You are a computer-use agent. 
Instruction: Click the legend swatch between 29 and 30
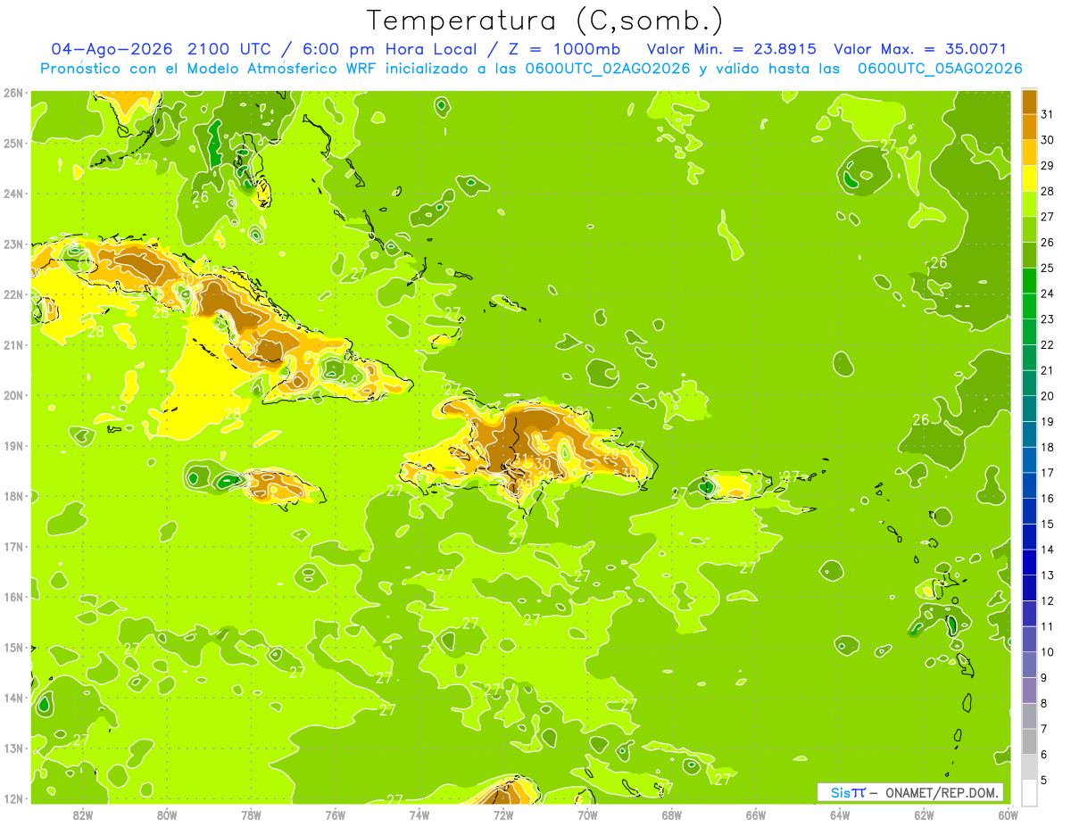[x=1029, y=153]
